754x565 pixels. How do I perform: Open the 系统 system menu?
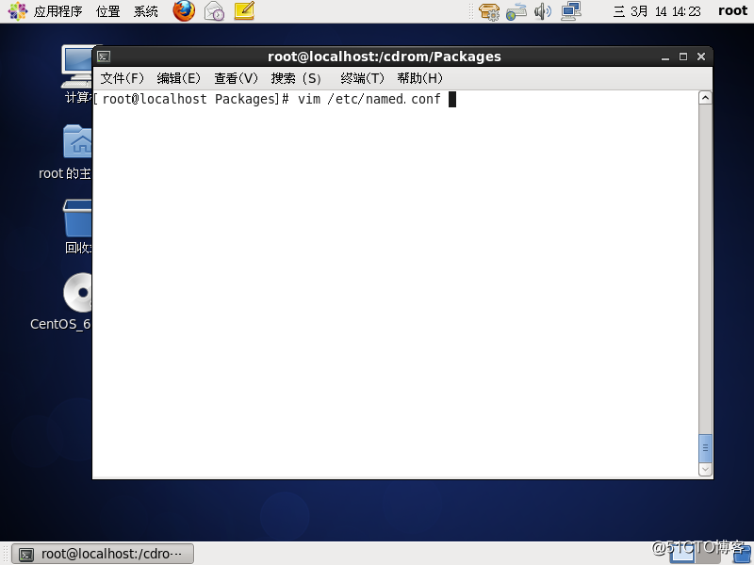146,11
